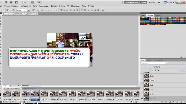The width and height of the screenshot is (186, 104).
Task: Open the Просмотр menu
Action: click(x=75, y=6)
